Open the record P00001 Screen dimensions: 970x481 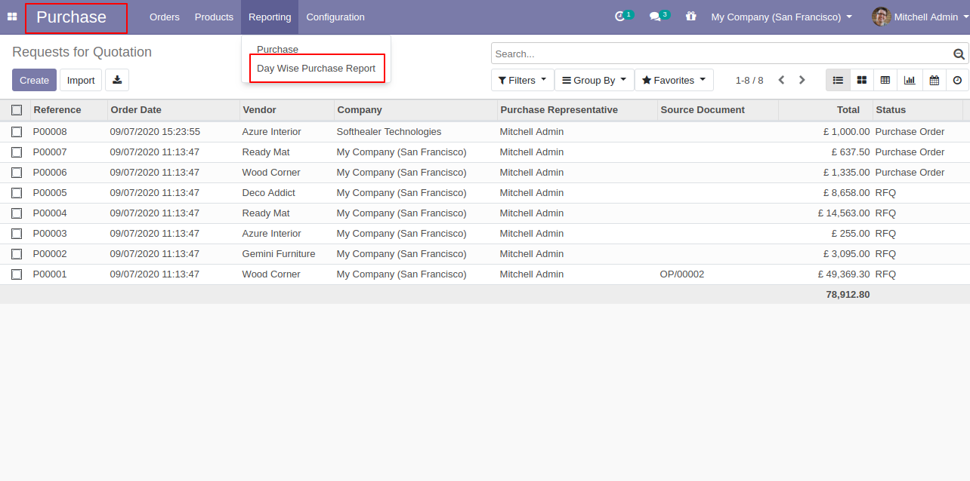point(50,274)
